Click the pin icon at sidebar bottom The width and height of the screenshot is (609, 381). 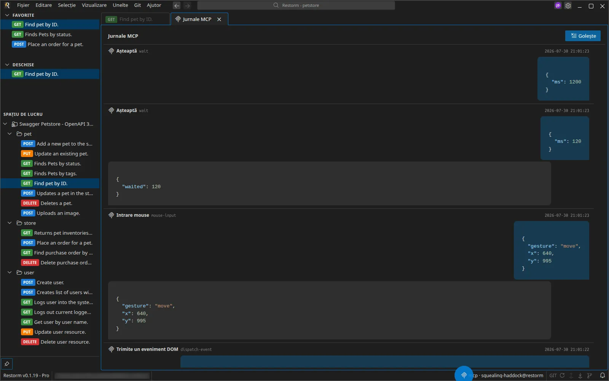tap(7, 364)
